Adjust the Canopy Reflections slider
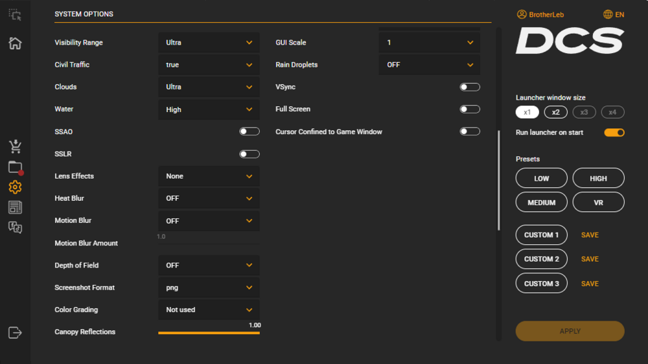The height and width of the screenshot is (364, 648). click(209, 332)
